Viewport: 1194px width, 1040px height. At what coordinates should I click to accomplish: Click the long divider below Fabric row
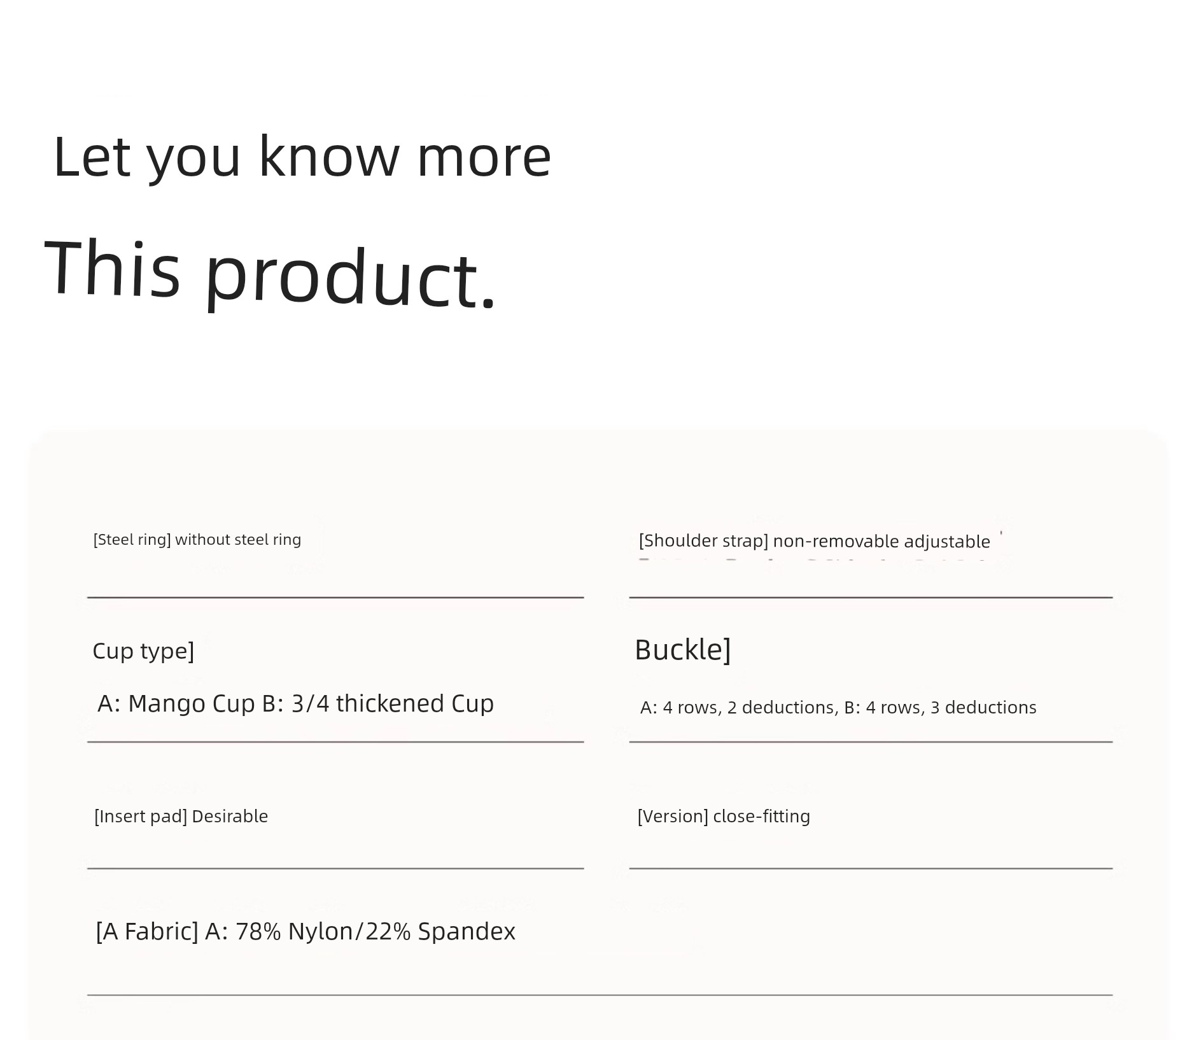coord(600,995)
